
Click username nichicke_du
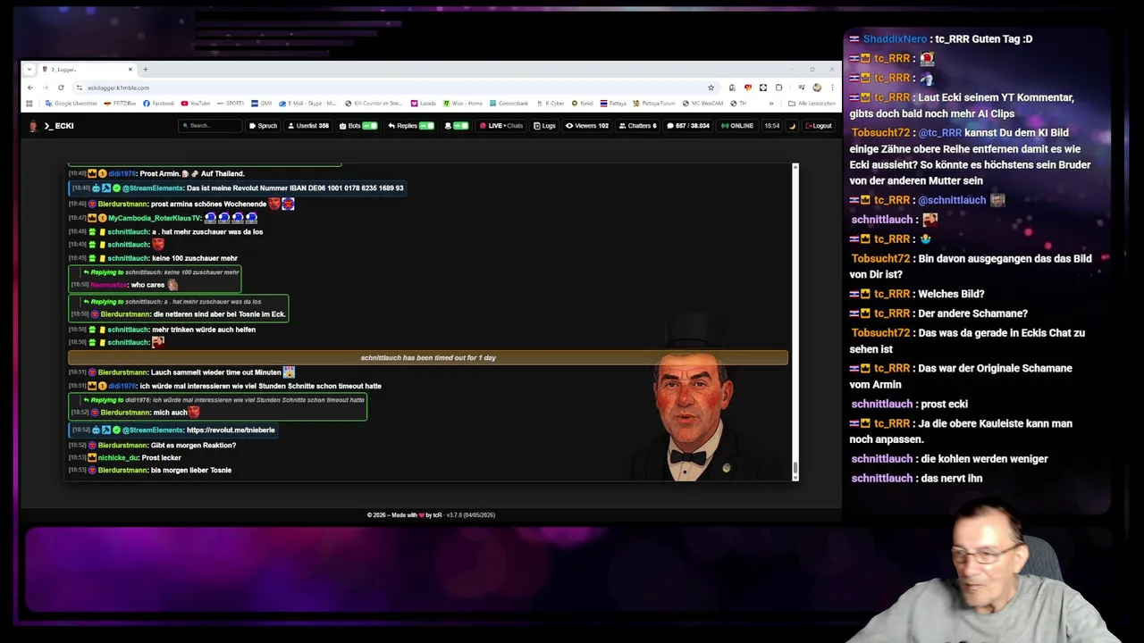click(118, 458)
